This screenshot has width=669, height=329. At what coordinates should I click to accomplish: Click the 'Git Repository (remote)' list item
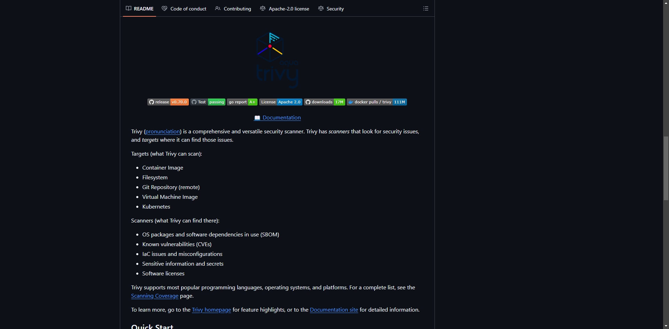point(171,187)
